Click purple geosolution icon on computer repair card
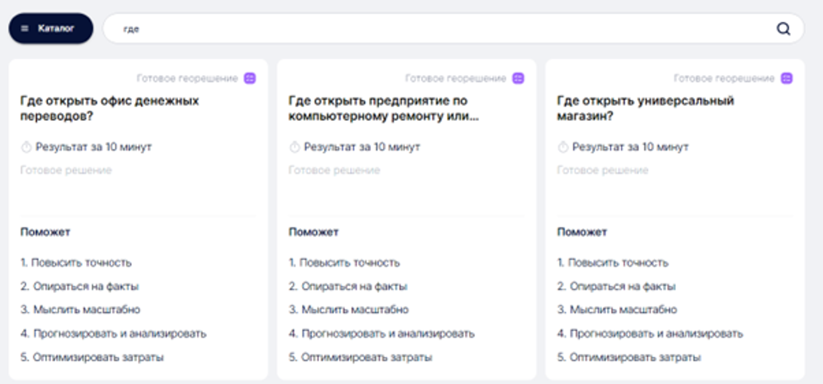The width and height of the screenshot is (823, 384). tap(518, 78)
